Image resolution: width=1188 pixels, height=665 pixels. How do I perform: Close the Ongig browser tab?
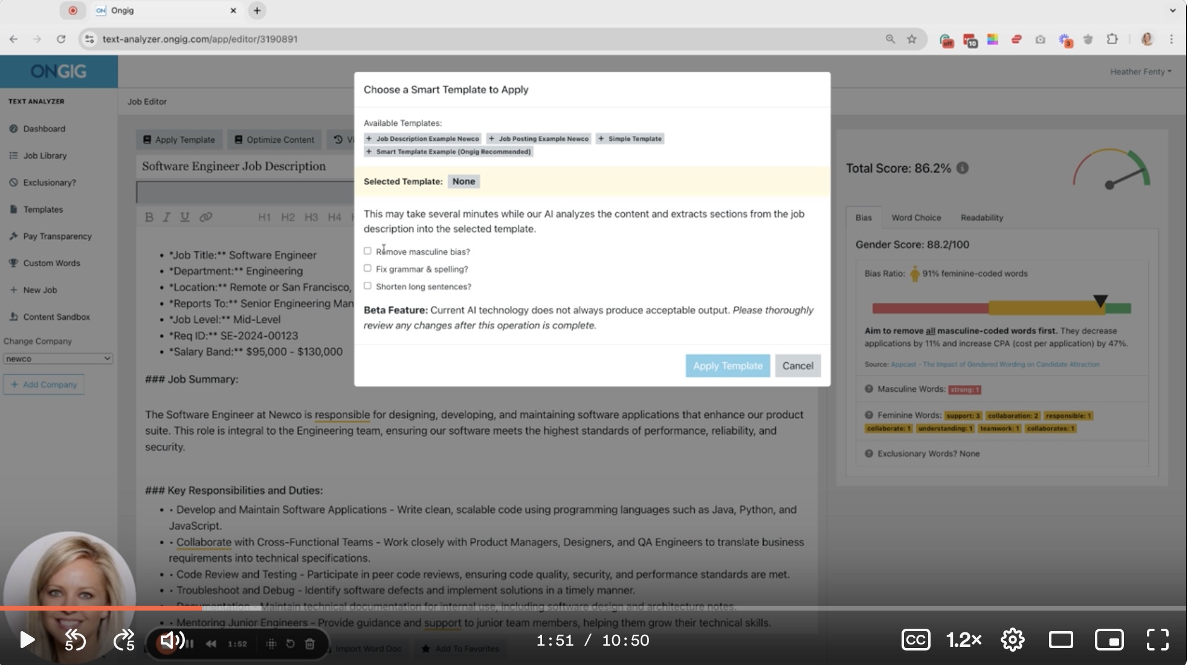(233, 10)
